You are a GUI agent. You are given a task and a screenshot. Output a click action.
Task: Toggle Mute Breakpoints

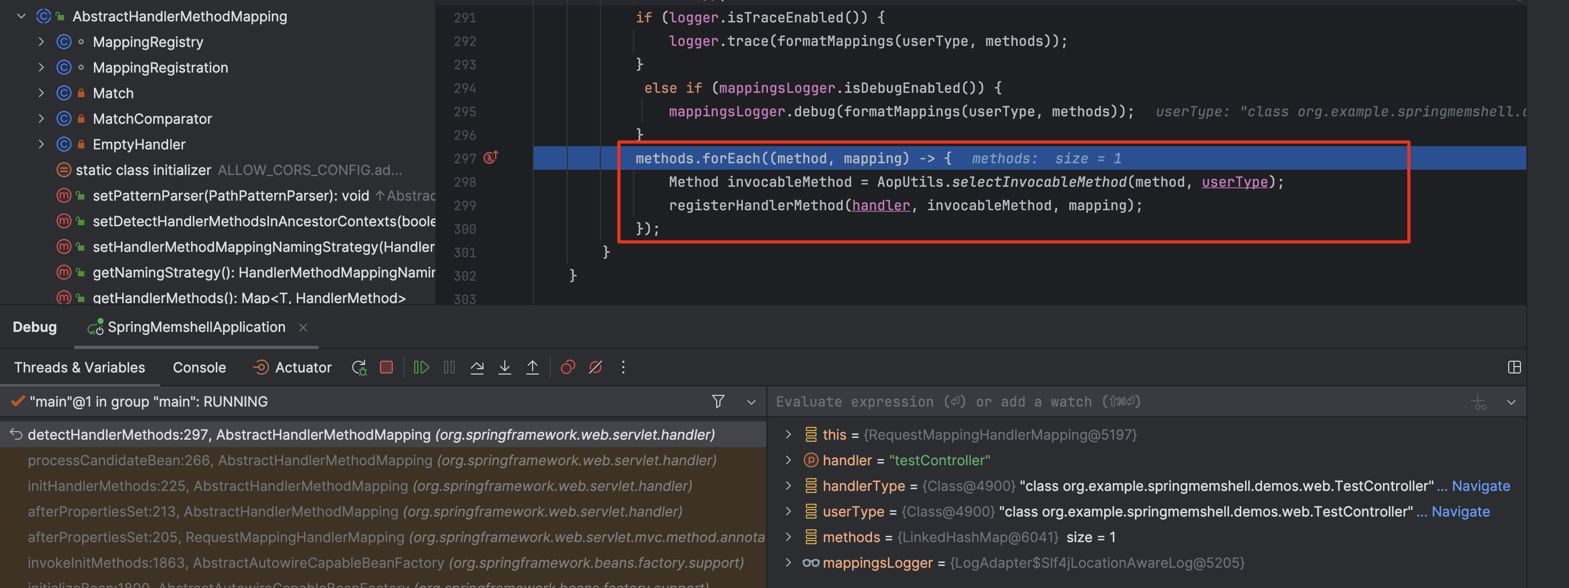[x=596, y=367]
